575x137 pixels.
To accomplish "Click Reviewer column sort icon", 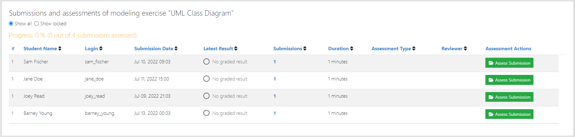I will 465,49.
